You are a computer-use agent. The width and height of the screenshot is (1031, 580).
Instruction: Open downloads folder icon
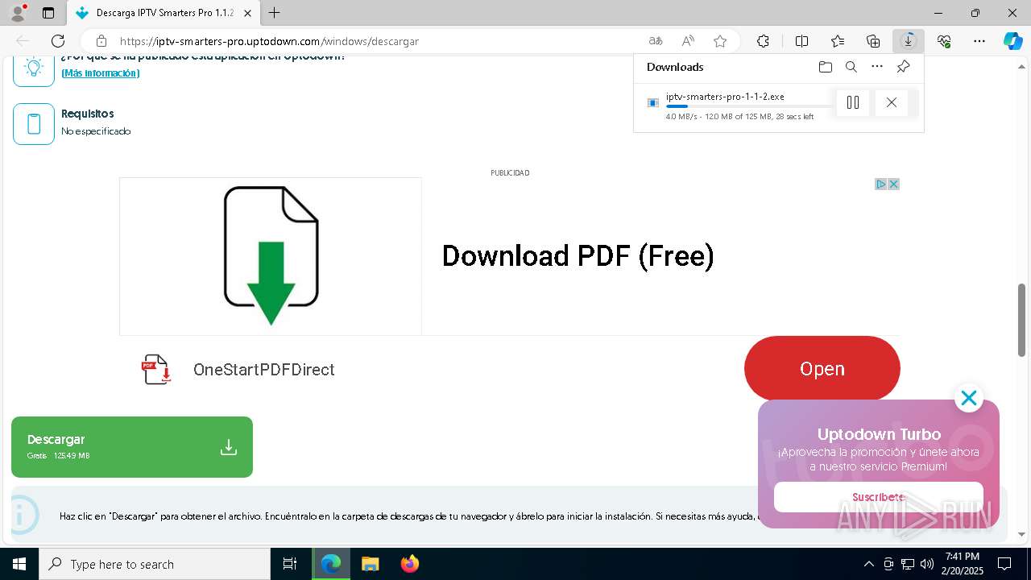(825, 67)
